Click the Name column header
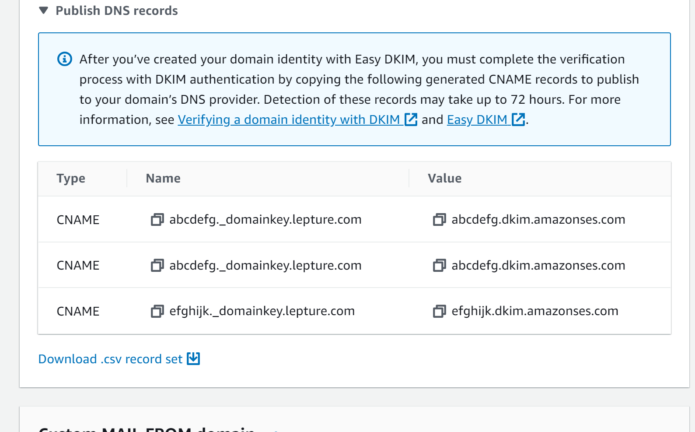Screen dimensions: 695x432 [x=163, y=178]
